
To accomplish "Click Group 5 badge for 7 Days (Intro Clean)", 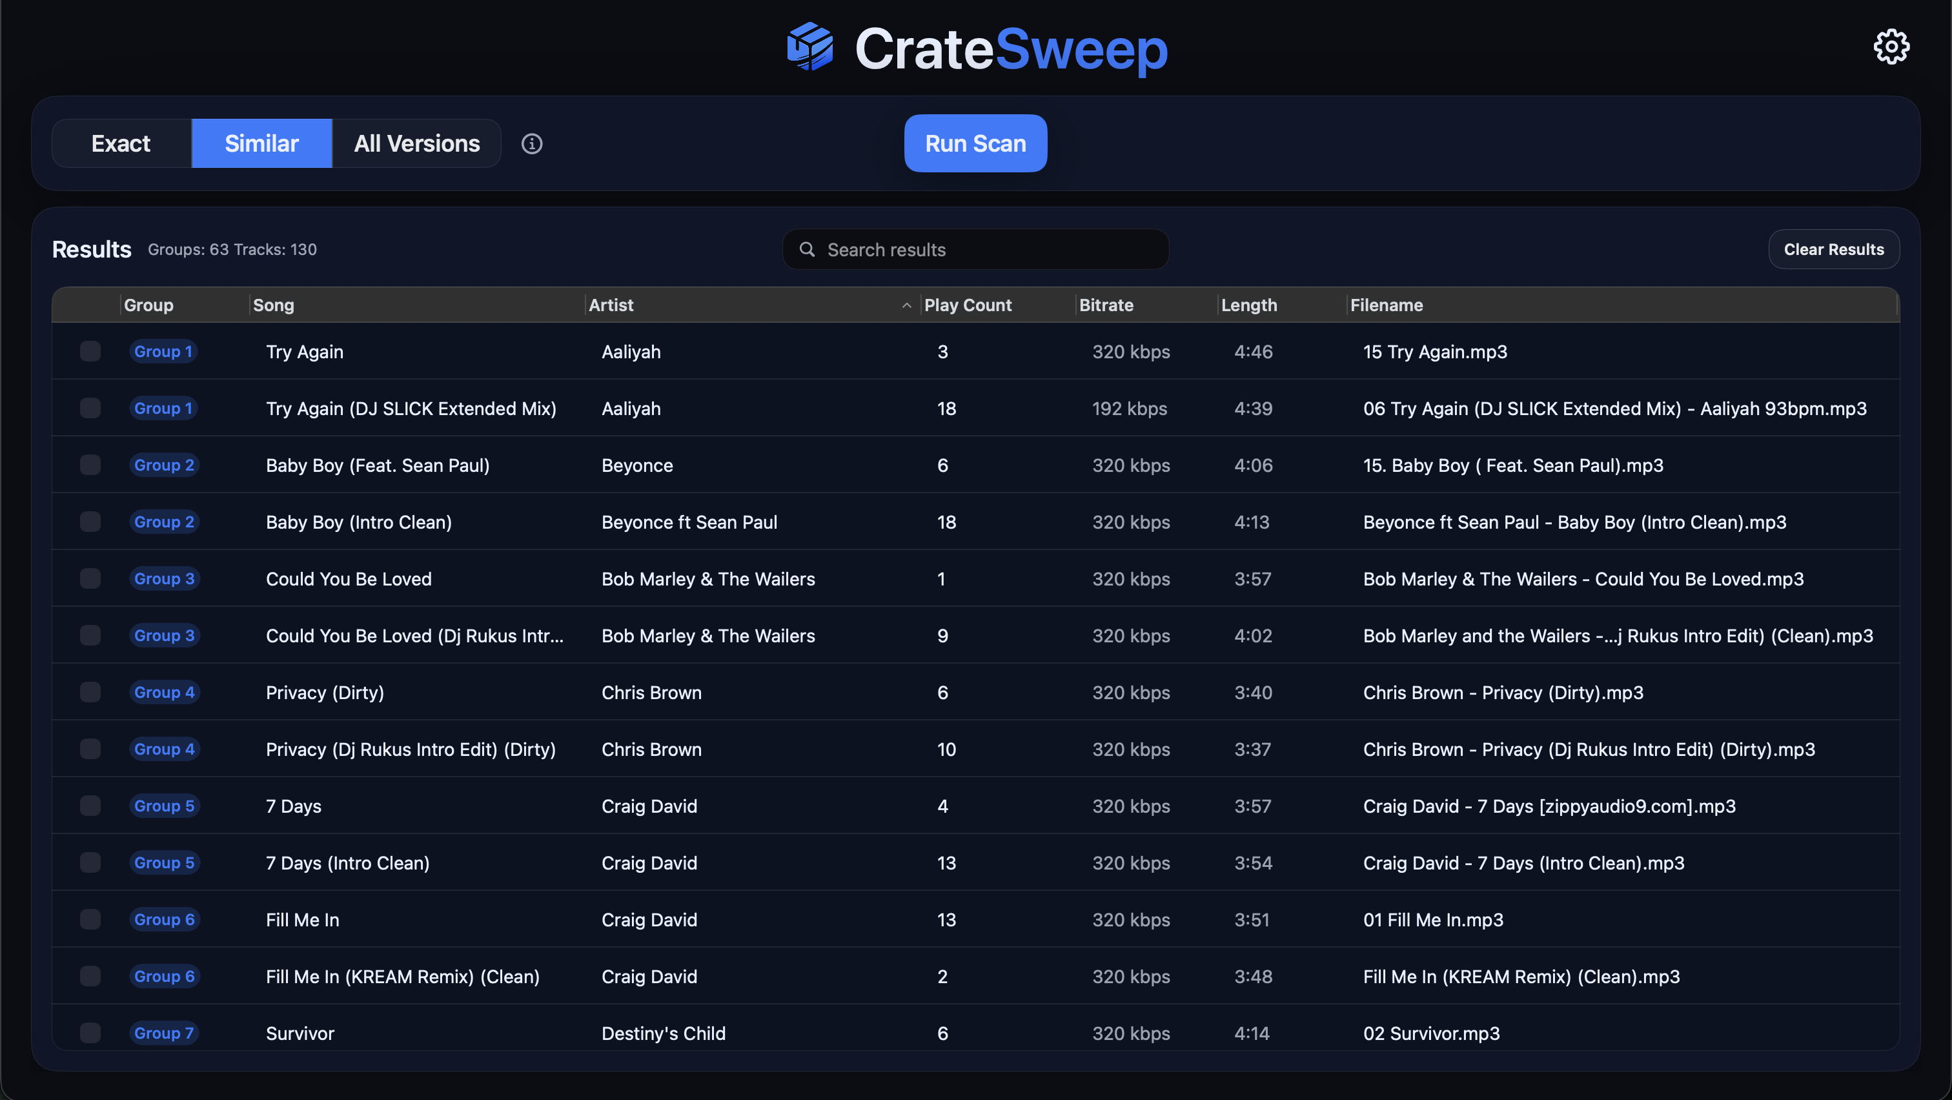I will [164, 862].
